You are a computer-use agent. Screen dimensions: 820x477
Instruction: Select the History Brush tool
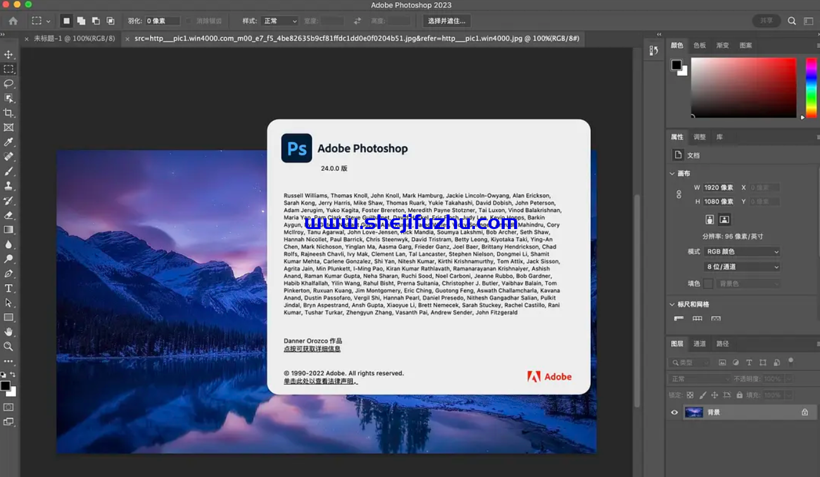click(9, 201)
